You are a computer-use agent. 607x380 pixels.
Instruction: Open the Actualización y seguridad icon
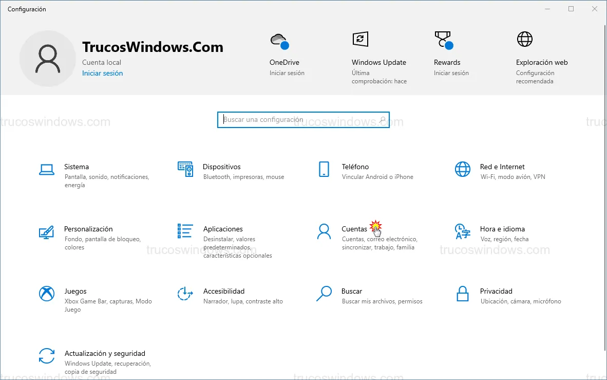[x=47, y=356]
